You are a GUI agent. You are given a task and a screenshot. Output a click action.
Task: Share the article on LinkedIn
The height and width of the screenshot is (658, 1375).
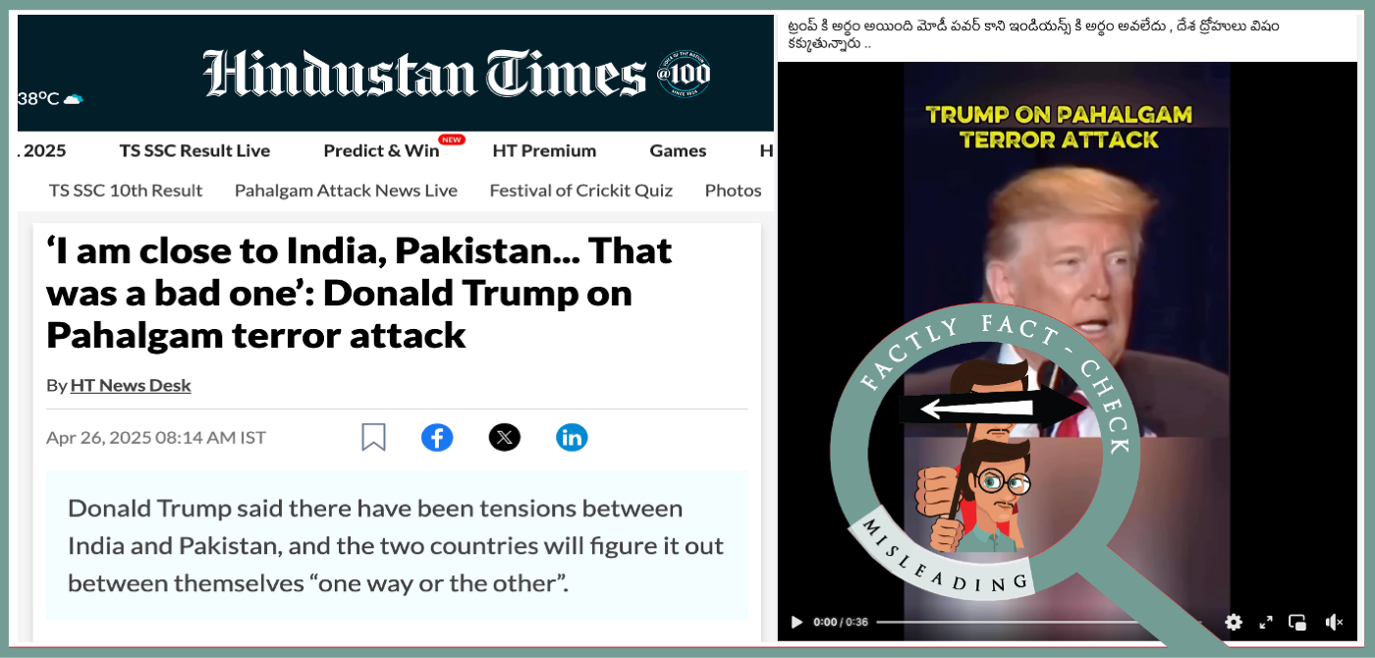[x=572, y=437]
